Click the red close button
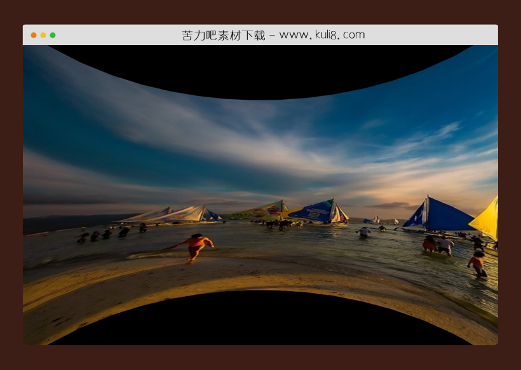 tap(34, 34)
